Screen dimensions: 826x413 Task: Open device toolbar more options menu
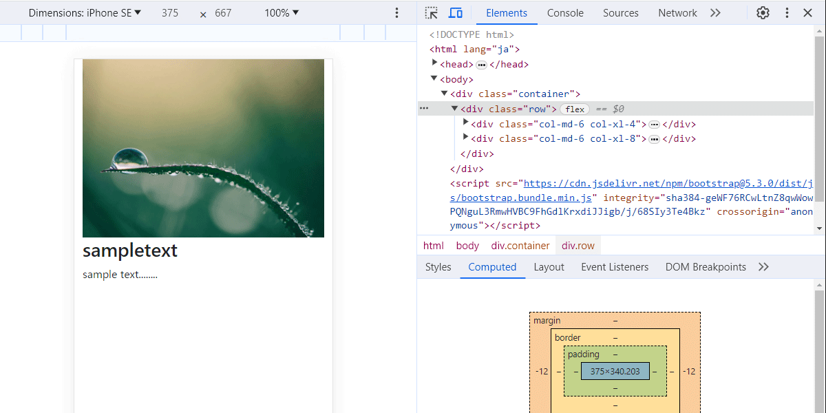pos(396,13)
